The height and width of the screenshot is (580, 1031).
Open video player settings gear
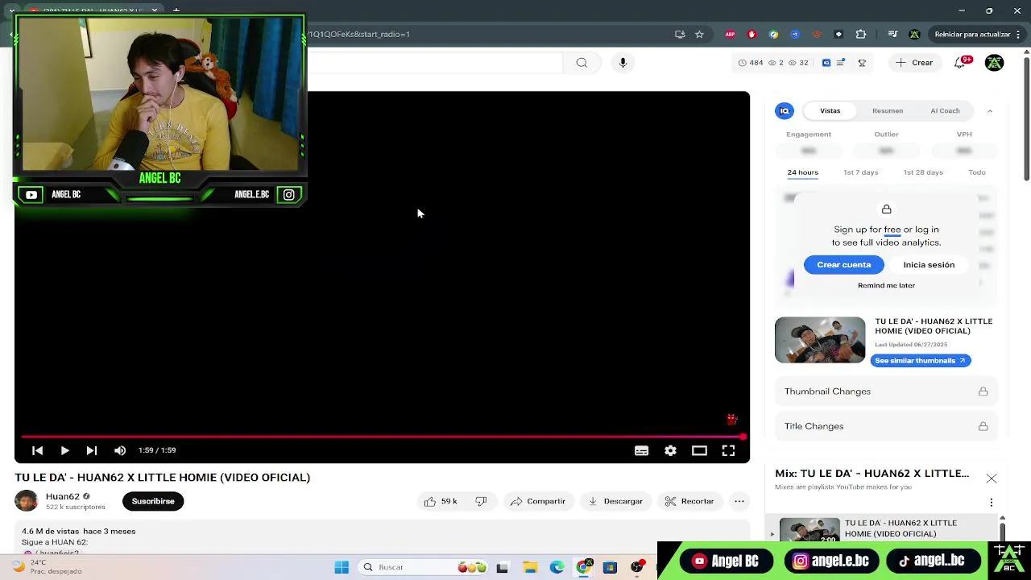pyautogui.click(x=670, y=450)
